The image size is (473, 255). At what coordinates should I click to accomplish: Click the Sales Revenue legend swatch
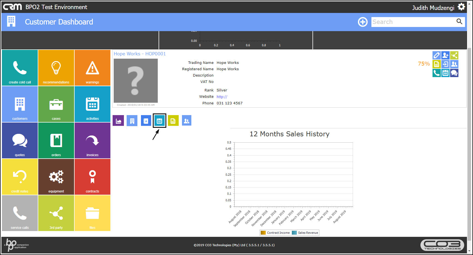click(x=294, y=233)
